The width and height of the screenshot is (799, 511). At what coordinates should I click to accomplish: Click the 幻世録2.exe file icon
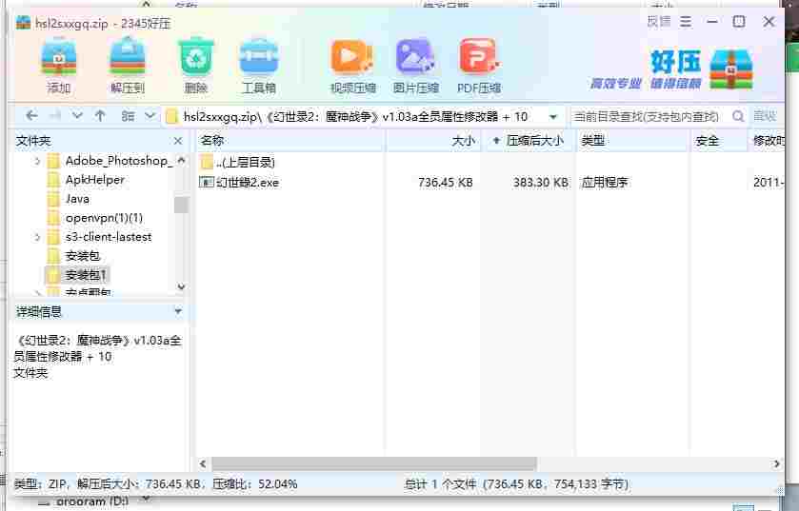click(207, 182)
